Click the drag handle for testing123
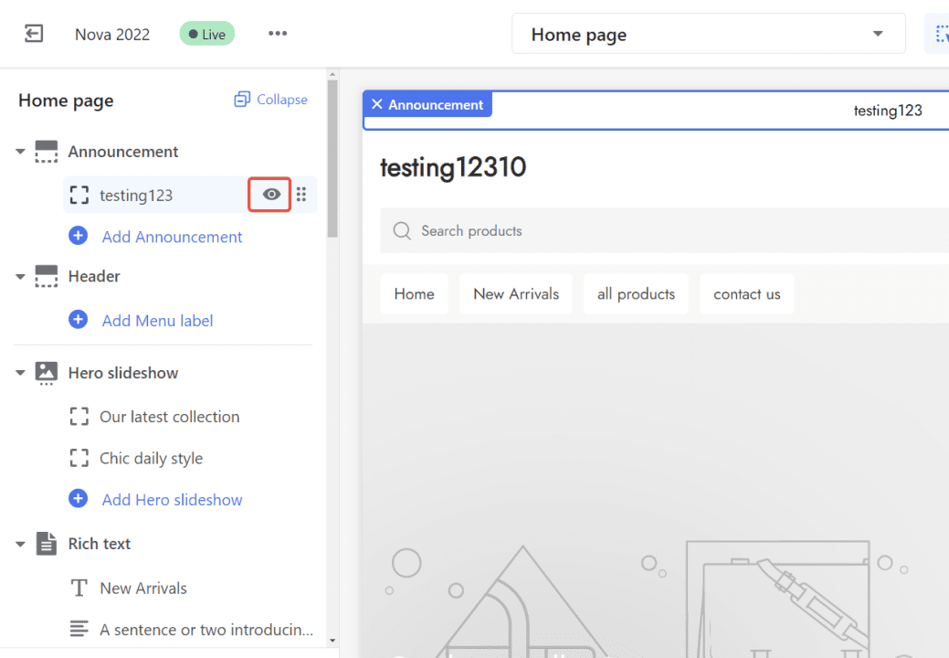 tap(301, 195)
